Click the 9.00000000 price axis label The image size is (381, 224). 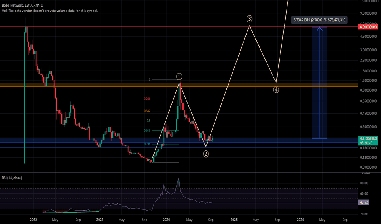[x=368, y=13]
